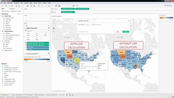The image size is (174, 98).
Task: Click the Tooltip card in Marks
Action: (x=37, y=39)
